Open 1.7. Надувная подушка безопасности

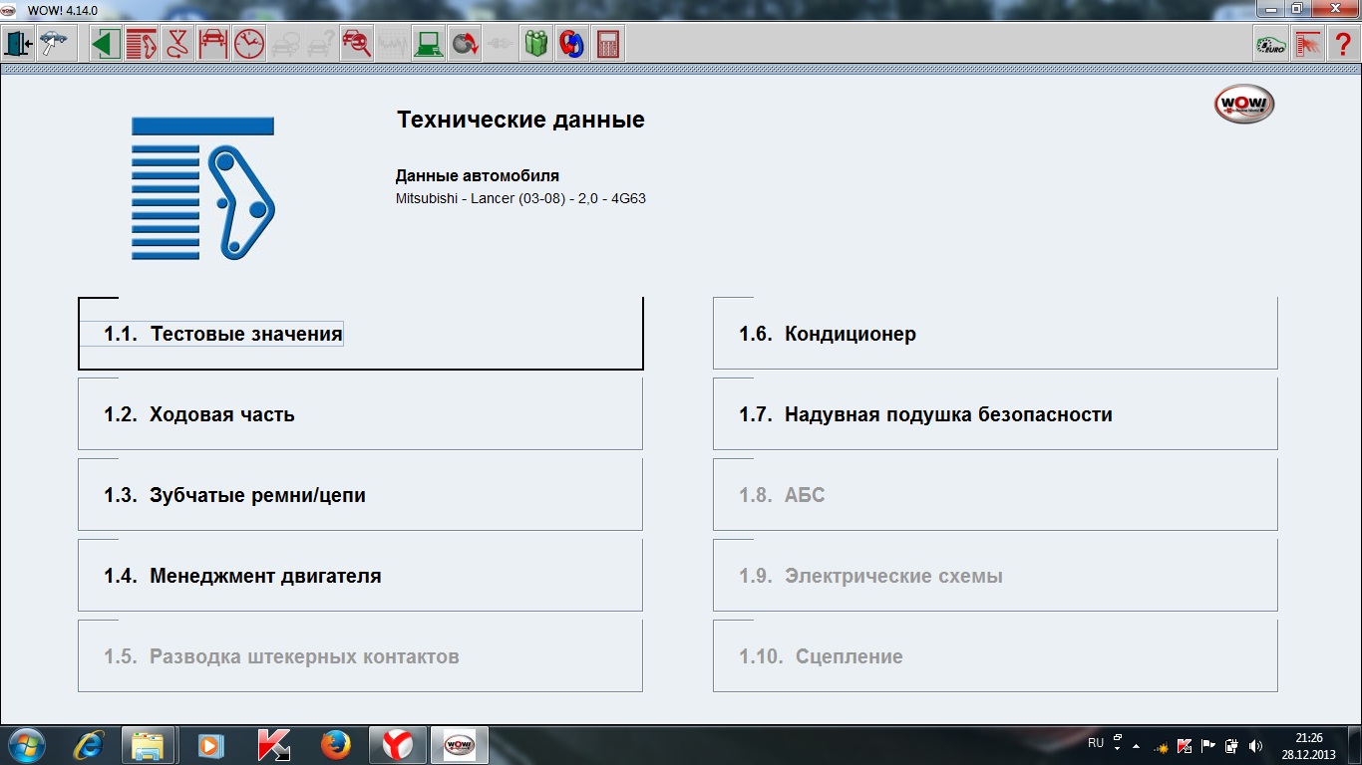coord(994,414)
